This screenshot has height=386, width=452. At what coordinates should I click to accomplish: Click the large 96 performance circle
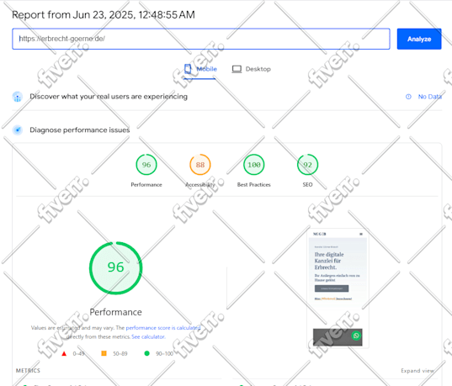point(116,268)
